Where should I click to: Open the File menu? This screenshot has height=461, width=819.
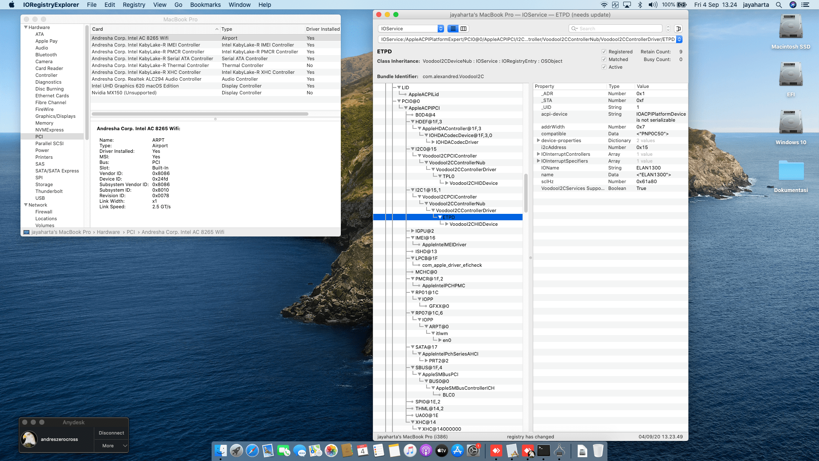coord(92,5)
